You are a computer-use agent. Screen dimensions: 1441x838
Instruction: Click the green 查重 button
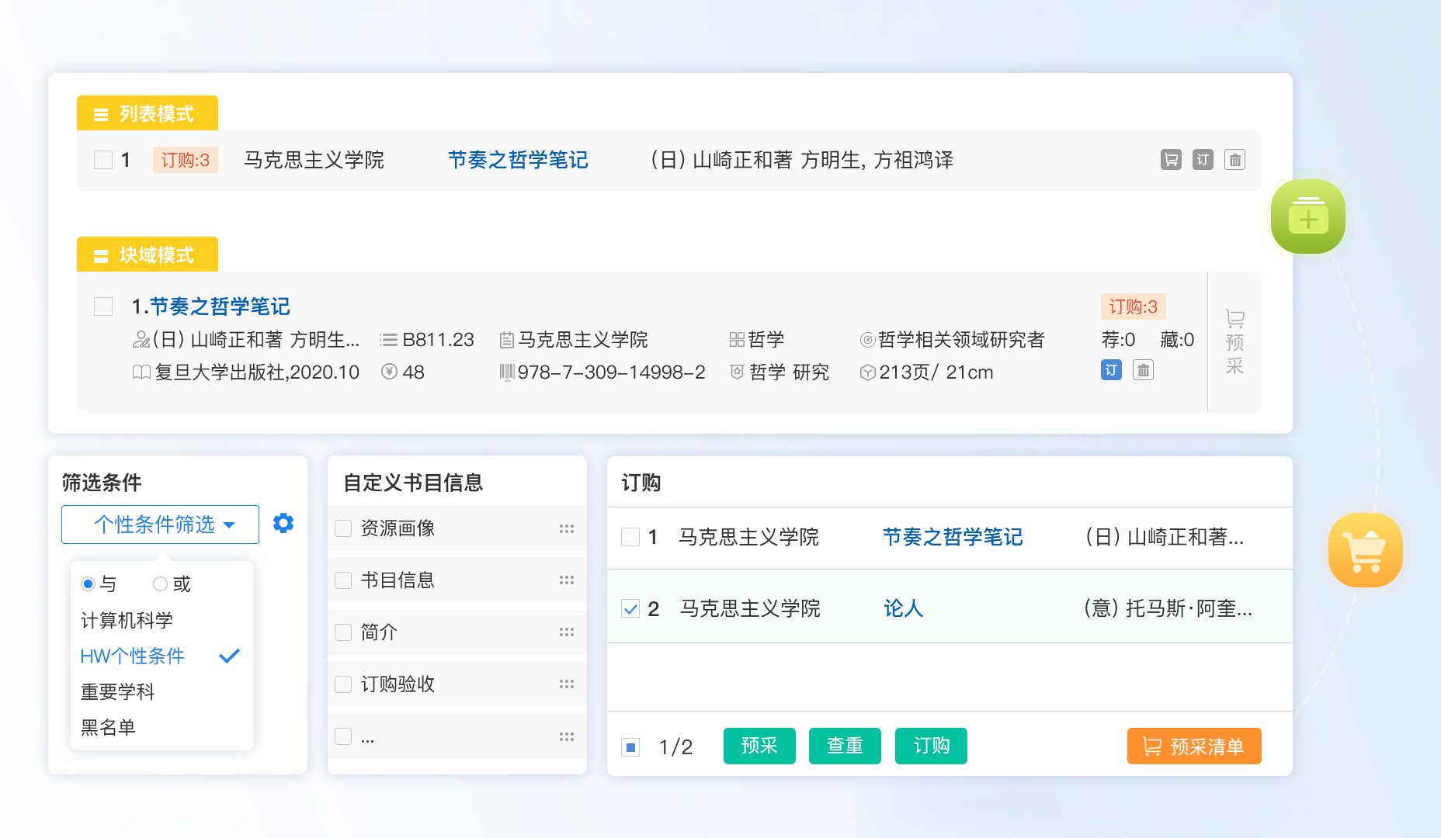(x=844, y=746)
